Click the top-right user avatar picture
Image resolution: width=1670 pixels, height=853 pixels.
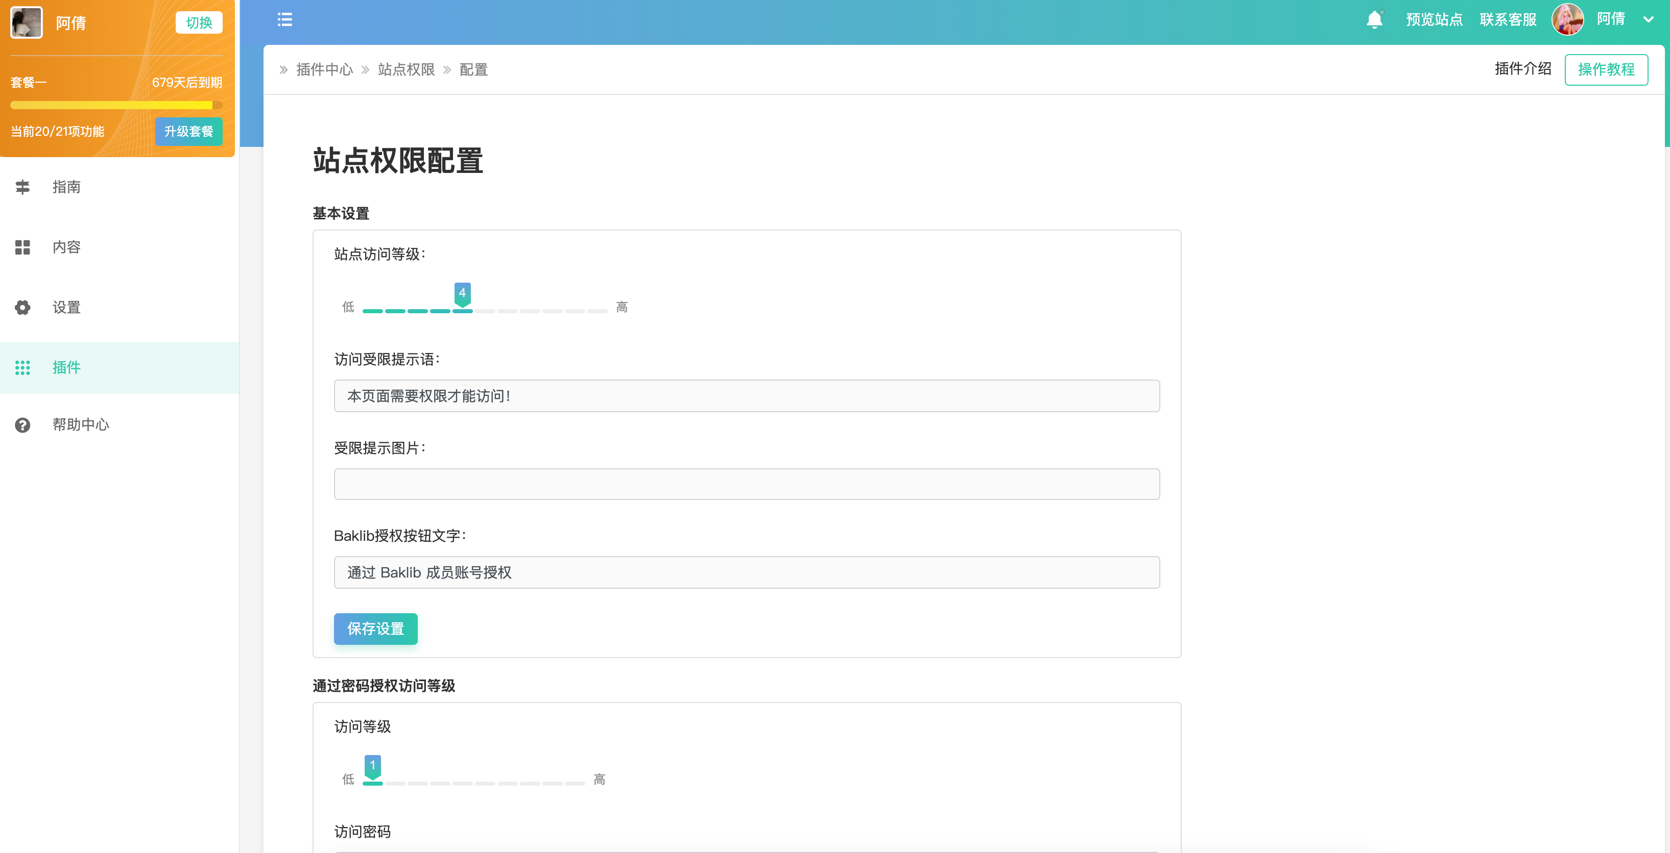pos(1567,19)
